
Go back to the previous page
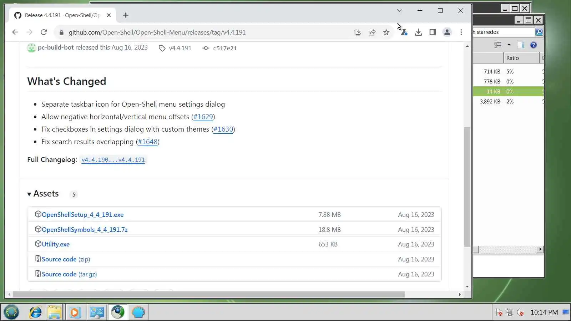[x=15, y=32]
